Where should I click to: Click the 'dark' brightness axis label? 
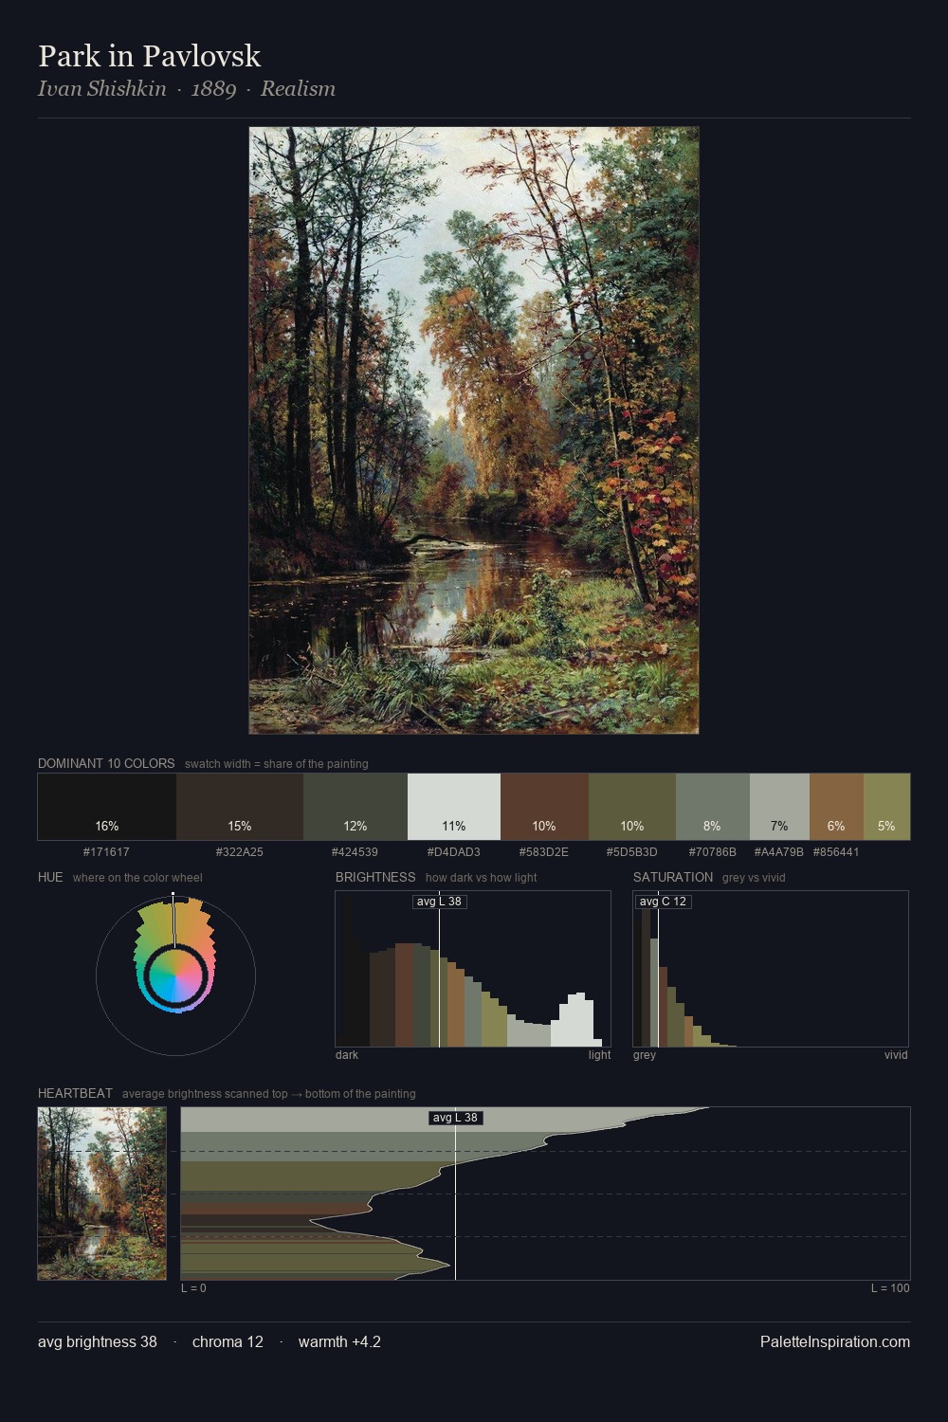point(347,1055)
